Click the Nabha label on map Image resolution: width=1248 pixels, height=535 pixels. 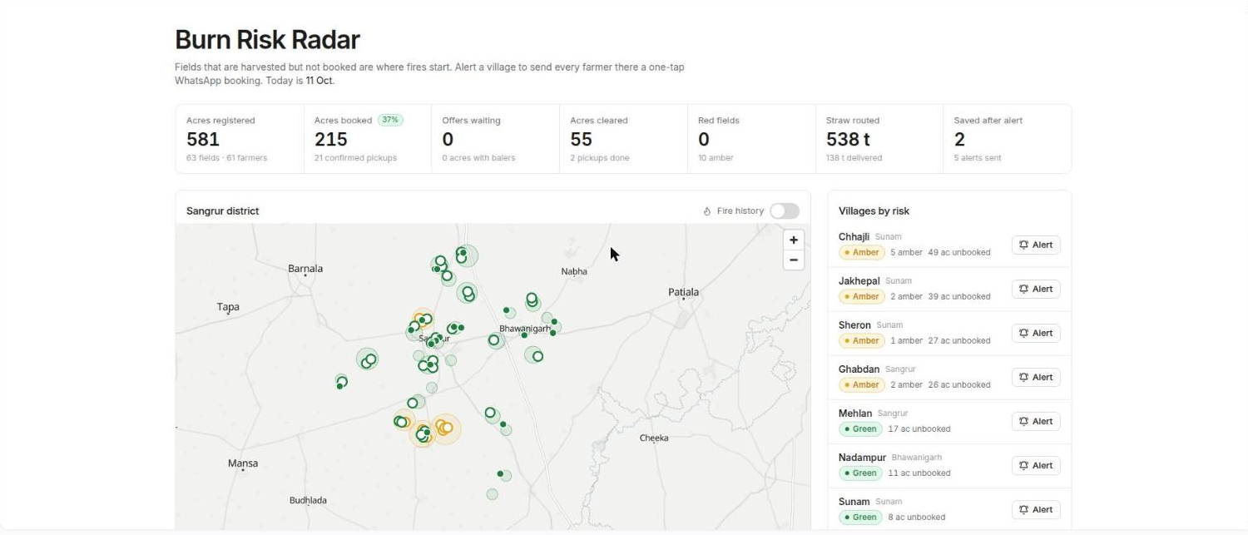pyautogui.click(x=574, y=271)
